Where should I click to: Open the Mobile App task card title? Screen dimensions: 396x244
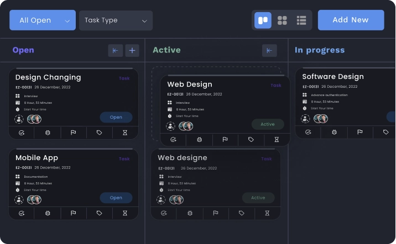tap(37, 158)
